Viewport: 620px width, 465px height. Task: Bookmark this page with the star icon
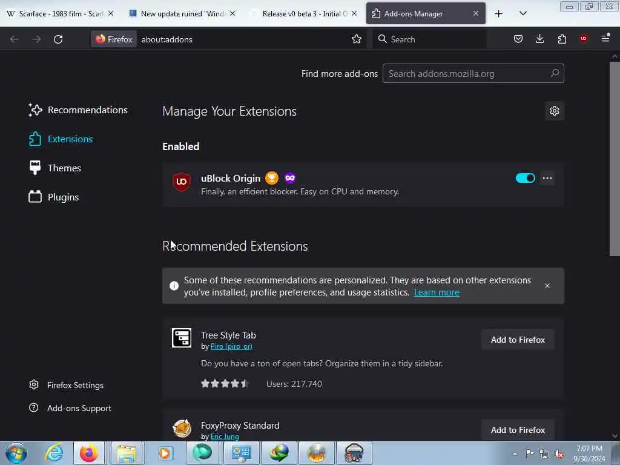point(357,39)
